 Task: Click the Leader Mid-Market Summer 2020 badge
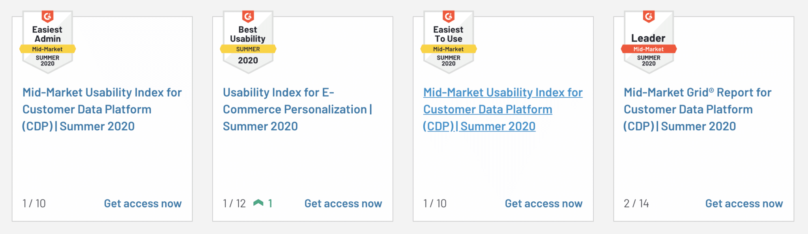649,42
